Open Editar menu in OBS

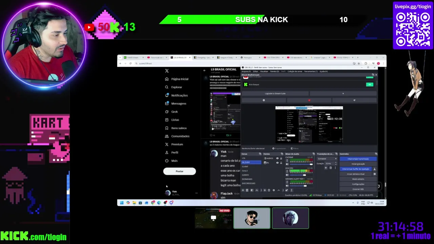coord(255,71)
